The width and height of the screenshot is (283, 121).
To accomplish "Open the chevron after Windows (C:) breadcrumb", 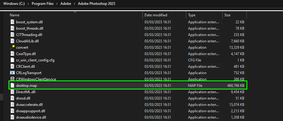I will click(28, 4).
